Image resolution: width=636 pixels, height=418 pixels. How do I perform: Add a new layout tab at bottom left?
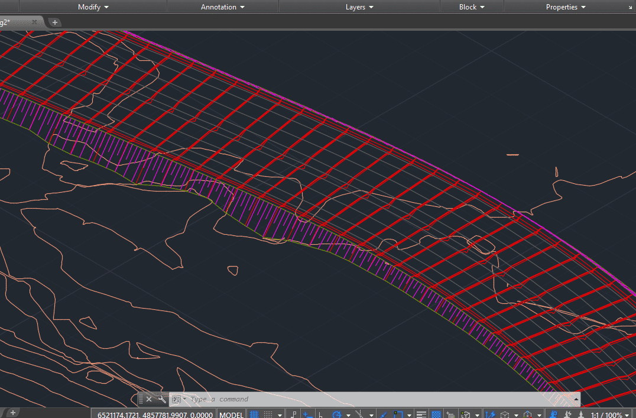click(12, 412)
